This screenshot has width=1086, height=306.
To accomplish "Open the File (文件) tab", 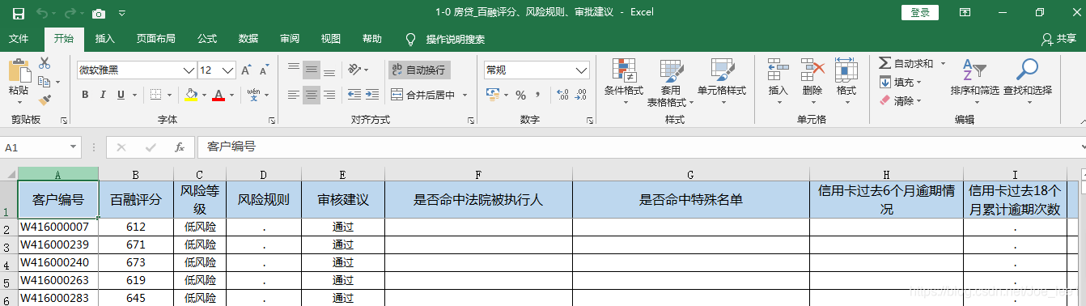I will point(19,38).
